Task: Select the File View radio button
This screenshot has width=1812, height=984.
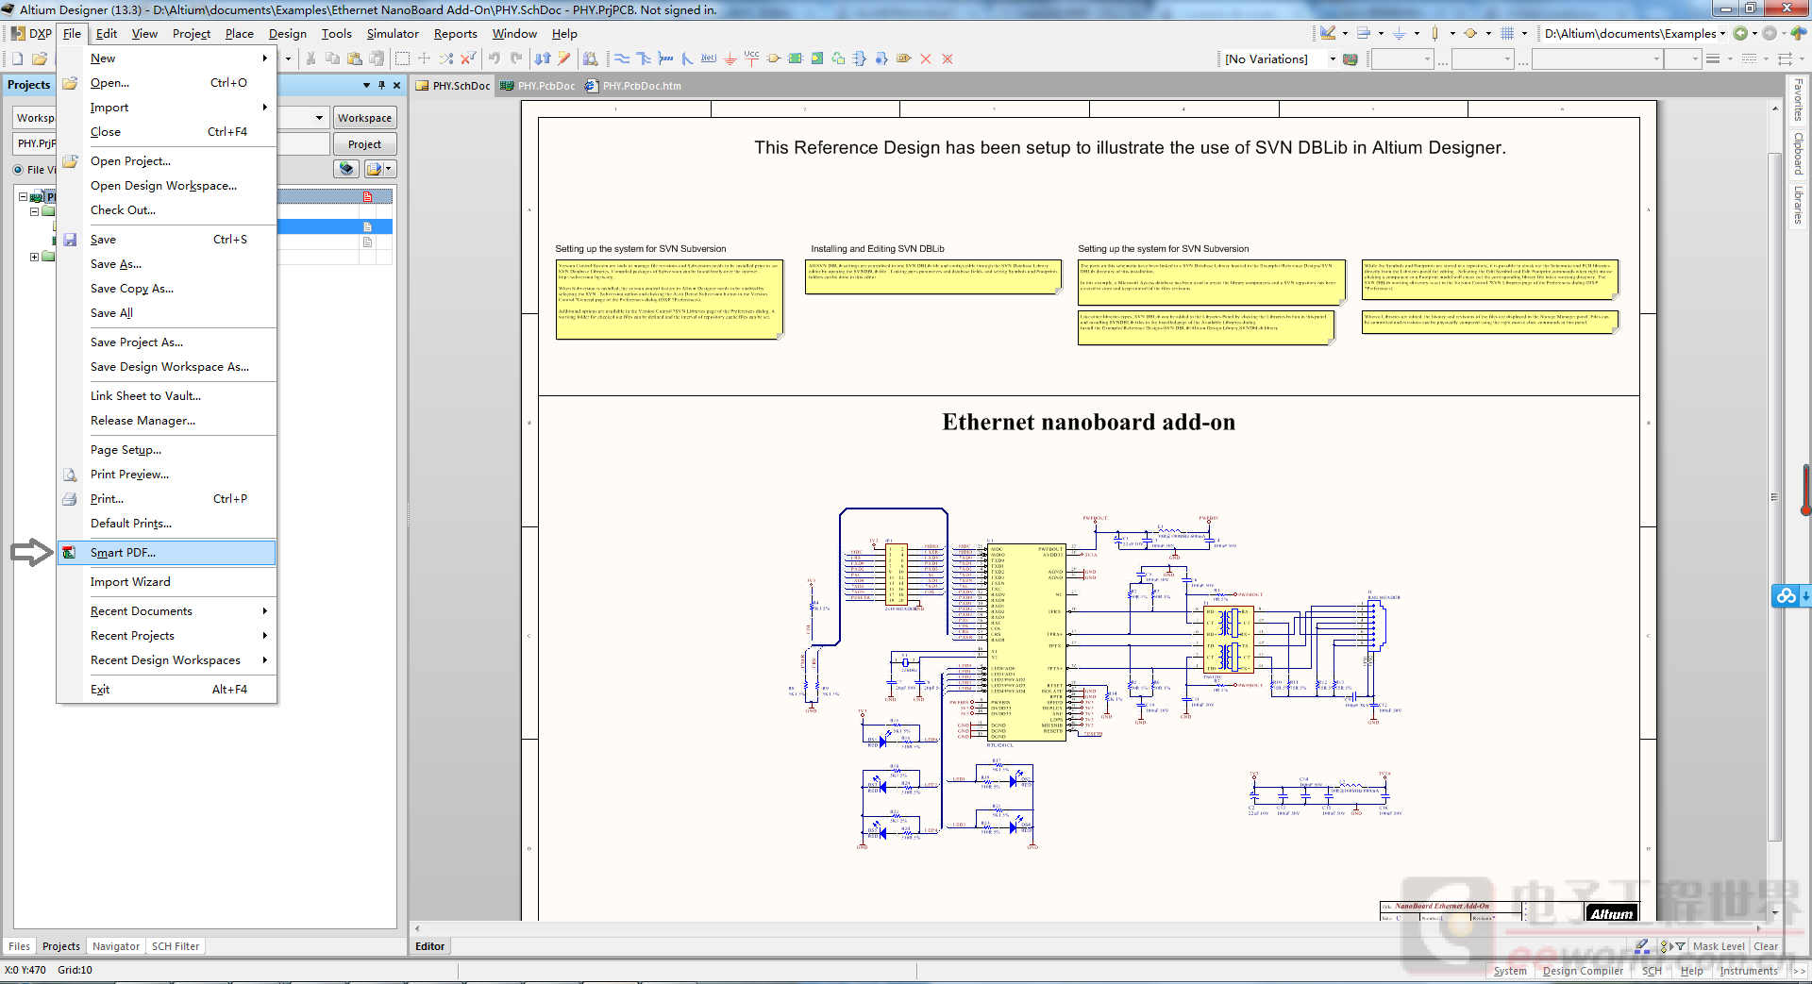Action: coord(18,170)
